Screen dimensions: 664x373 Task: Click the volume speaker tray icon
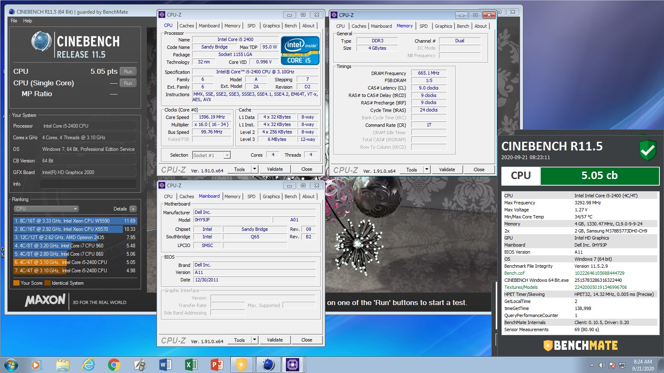tap(602, 365)
